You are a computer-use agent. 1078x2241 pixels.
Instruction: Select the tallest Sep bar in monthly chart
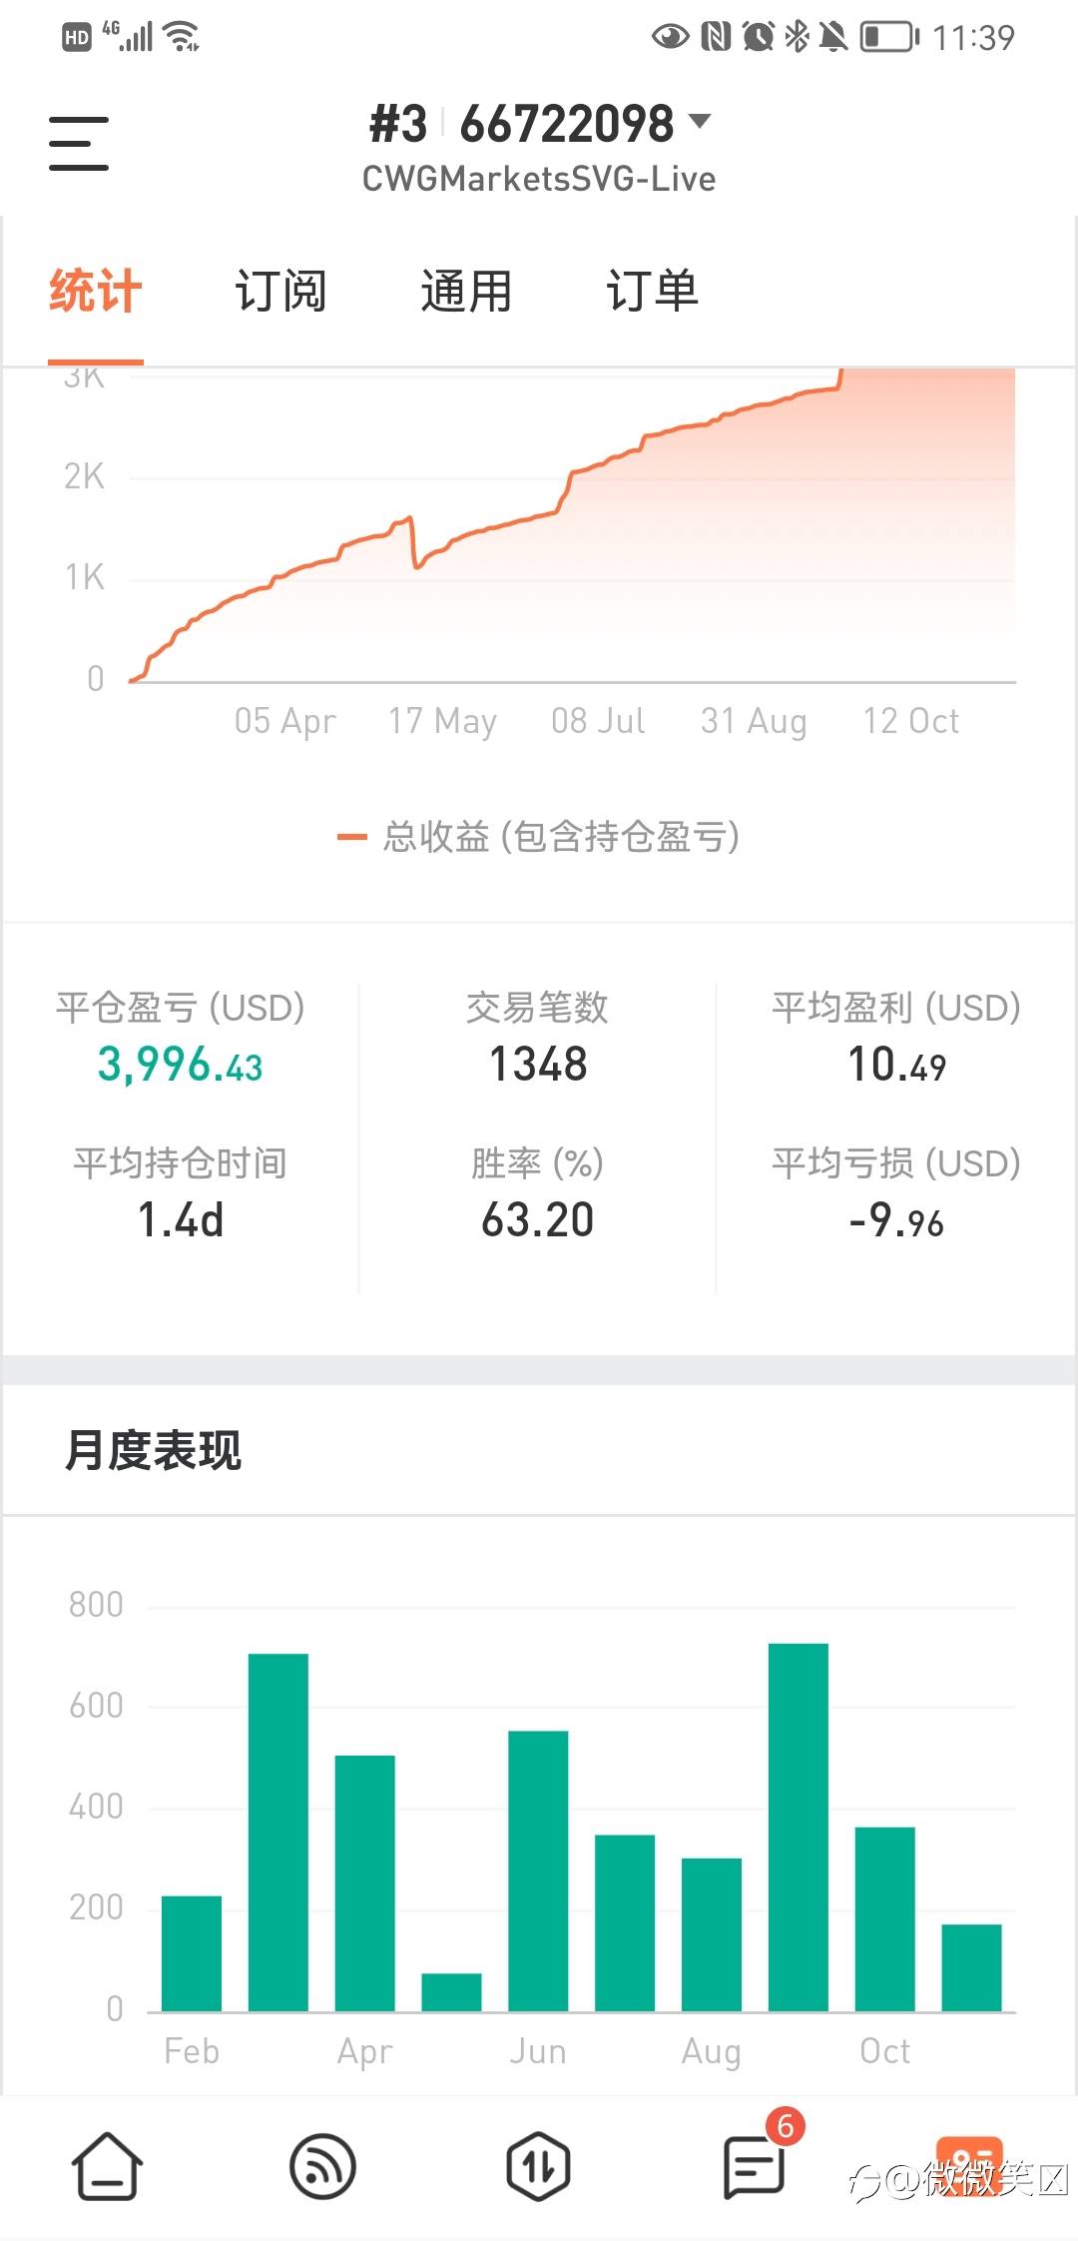tap(799, 1827)
